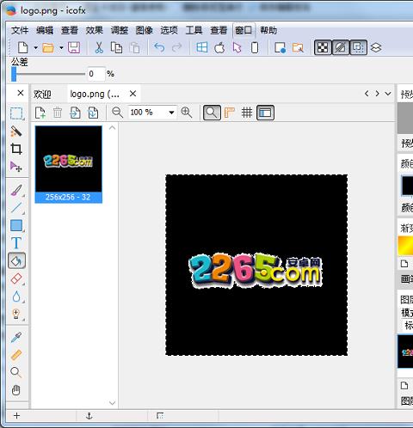Toggle rulers display

tap(230, 113)
